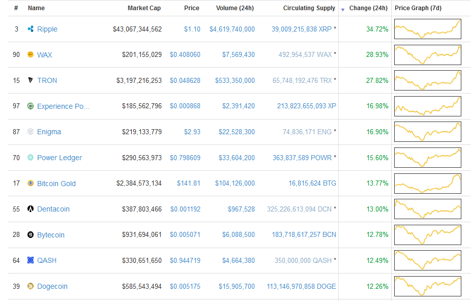Sort by Name column header
This screenshot has width=471, height=301.
tap(36, 8)
